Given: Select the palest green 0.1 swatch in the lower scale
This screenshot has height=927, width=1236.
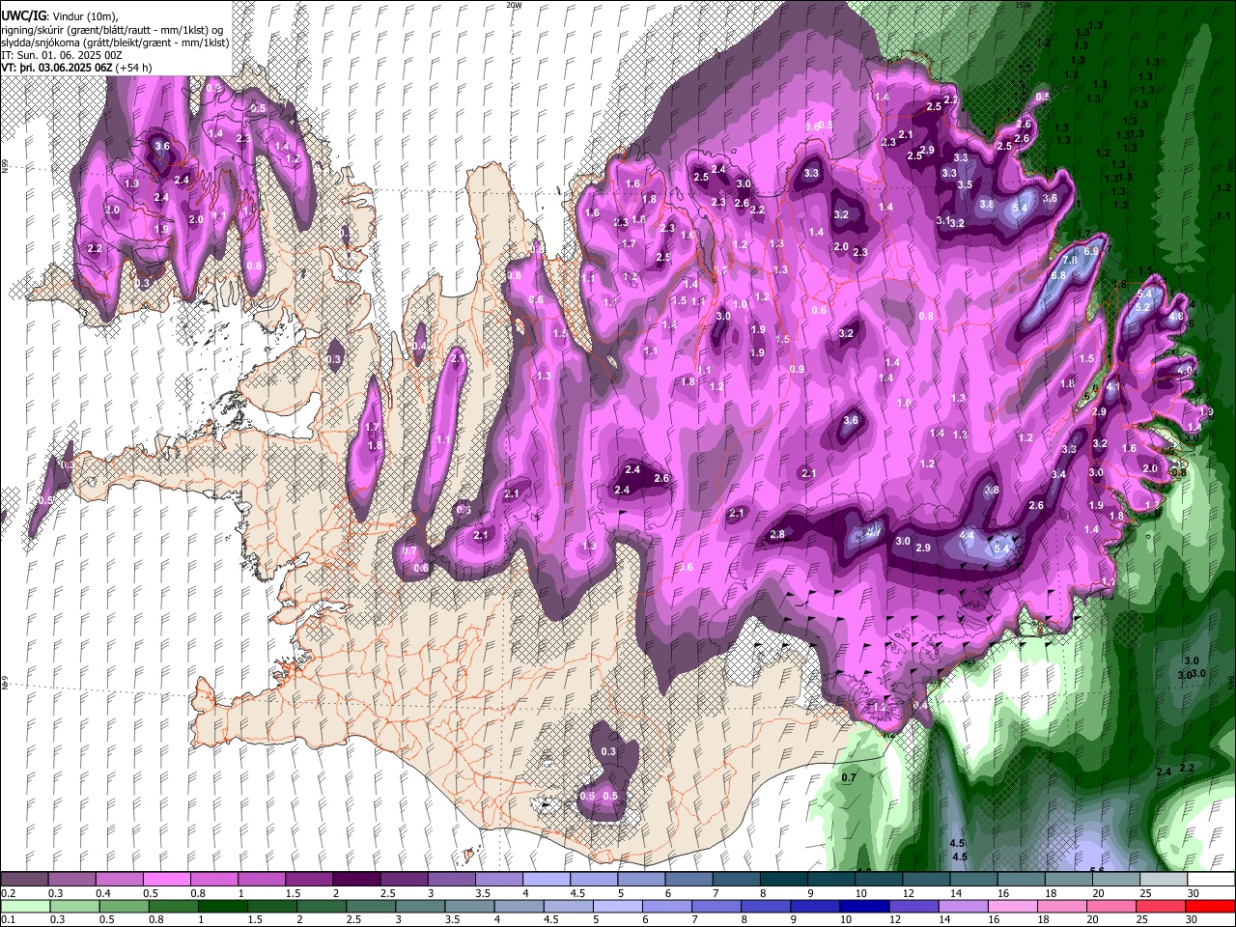Looking at the screenshot, I should 25,907.
